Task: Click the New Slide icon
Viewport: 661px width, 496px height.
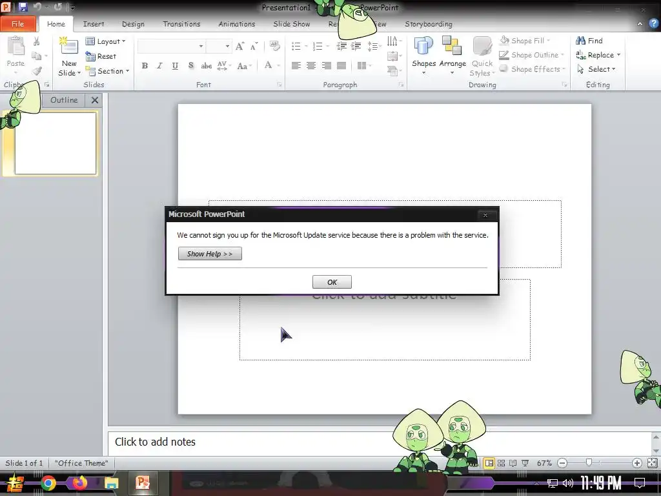Action: tap(69, 46)
